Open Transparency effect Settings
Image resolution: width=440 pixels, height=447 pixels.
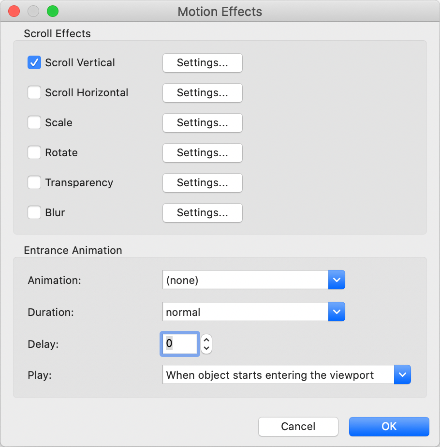[x=202, y=183]
